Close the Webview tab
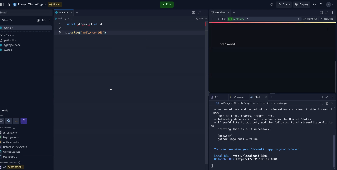This screenshot has width=337, height=170. pos(228,12)
